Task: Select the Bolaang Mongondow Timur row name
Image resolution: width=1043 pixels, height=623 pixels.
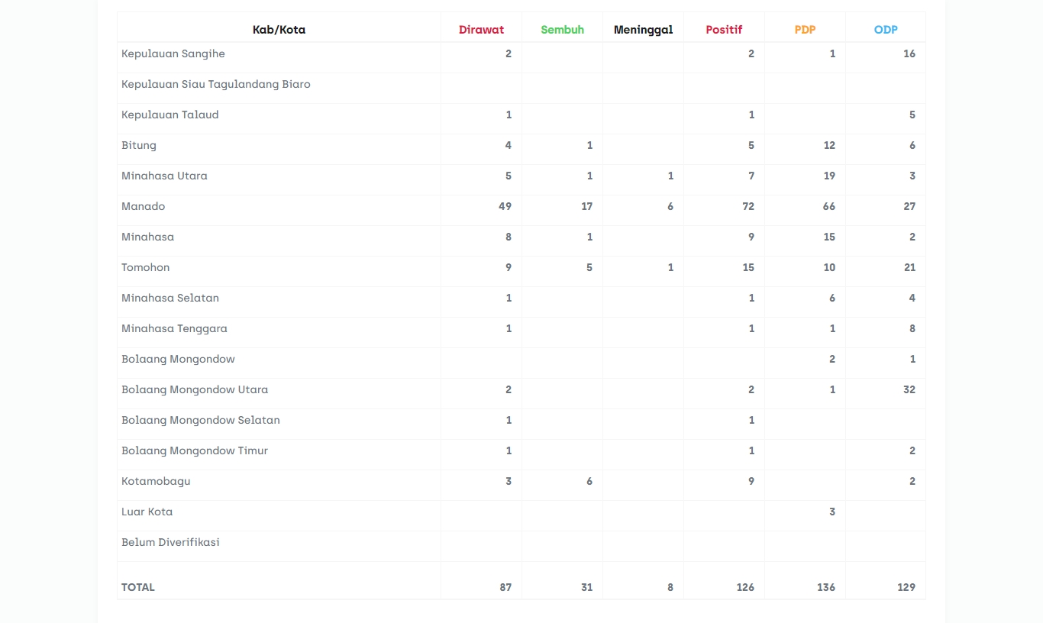Action: pos(195,451)
